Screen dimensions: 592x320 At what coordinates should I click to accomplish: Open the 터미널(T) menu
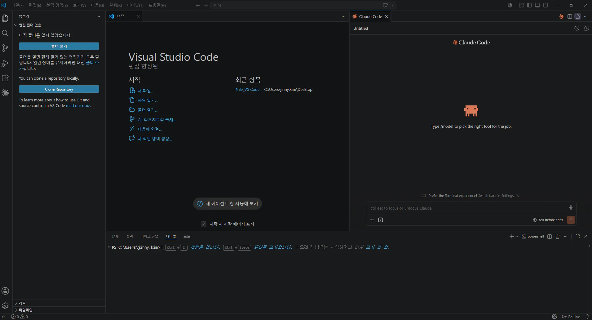(135, 5)
